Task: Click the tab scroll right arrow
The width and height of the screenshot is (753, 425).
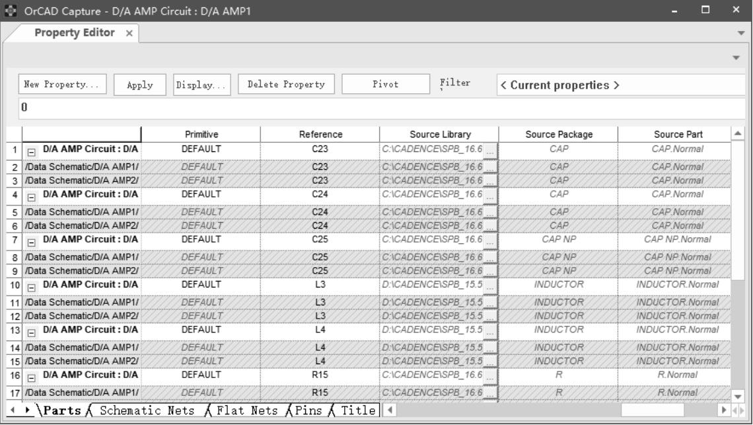Action: point(27,410)
